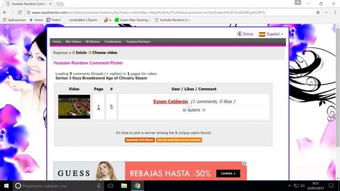
Task: Click the Spanish flag icon
Action: [262, 34]
